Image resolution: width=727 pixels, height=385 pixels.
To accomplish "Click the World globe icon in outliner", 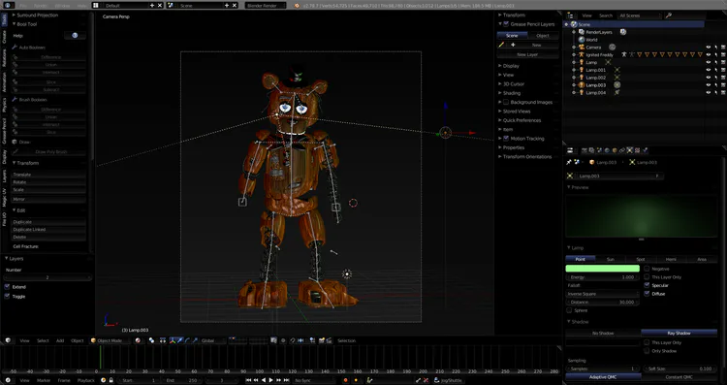I will coord(582,40).
